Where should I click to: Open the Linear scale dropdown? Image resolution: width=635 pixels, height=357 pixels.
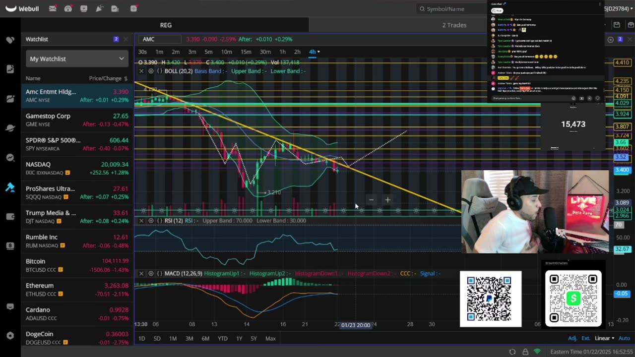[604, 338]
